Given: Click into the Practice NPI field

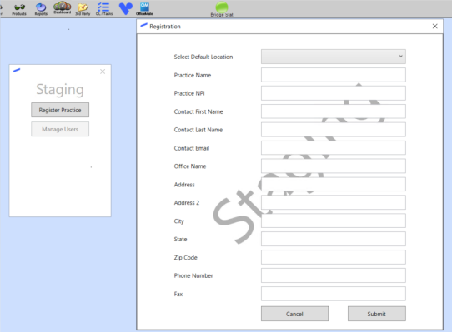Looking at the screenshot, I should [334, 93].
